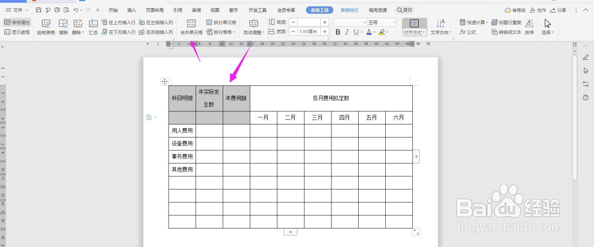Screen dimensions: 594x247
Task: Click the width field showing 1.93厘米
Action: [x=309, y=32]
